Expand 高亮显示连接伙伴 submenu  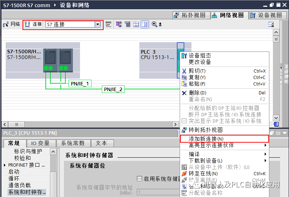pyautogui.click(x=224, y=146)
